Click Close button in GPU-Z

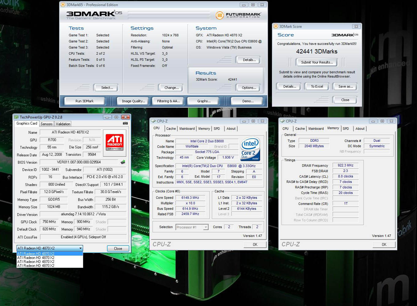[118, 249]
